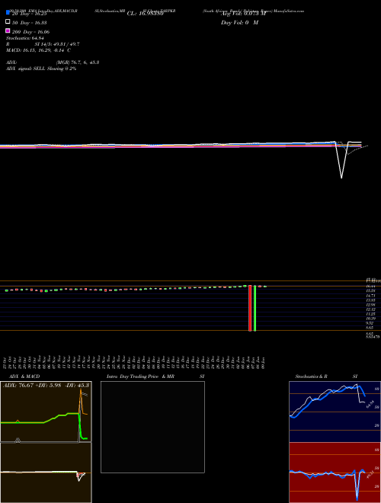Open the empty Intra Day Trading Price panel
Viewport: 381px width, 503px height.
152,427
